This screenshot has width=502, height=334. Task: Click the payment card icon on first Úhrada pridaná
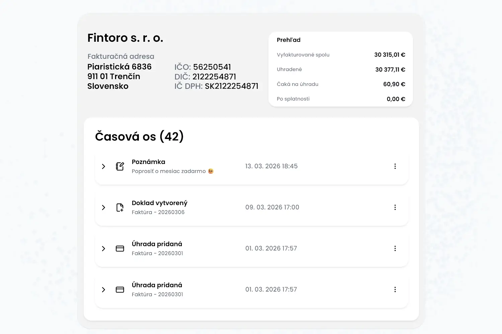pos(120,248)
